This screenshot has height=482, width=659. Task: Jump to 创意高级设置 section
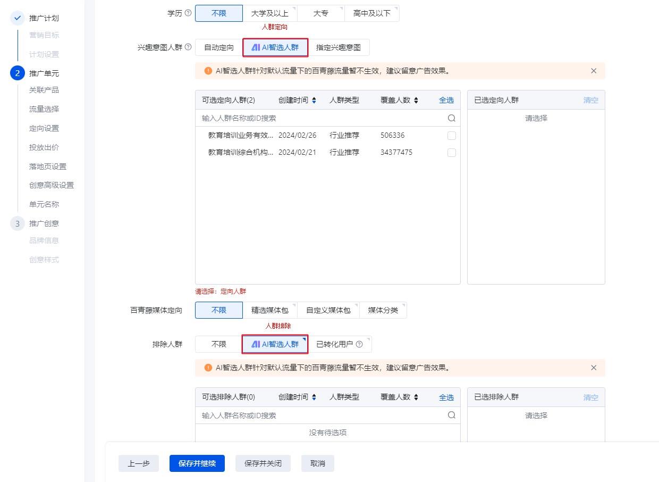(52, 185)
